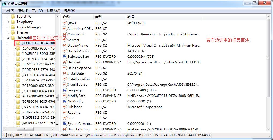The height and width of the screenshot is (140, 273).
Task: Select the Size value name
Action: (70, 118)
